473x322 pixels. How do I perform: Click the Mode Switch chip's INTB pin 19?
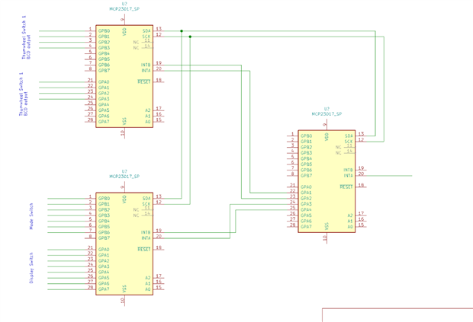(x=159, y=232)
